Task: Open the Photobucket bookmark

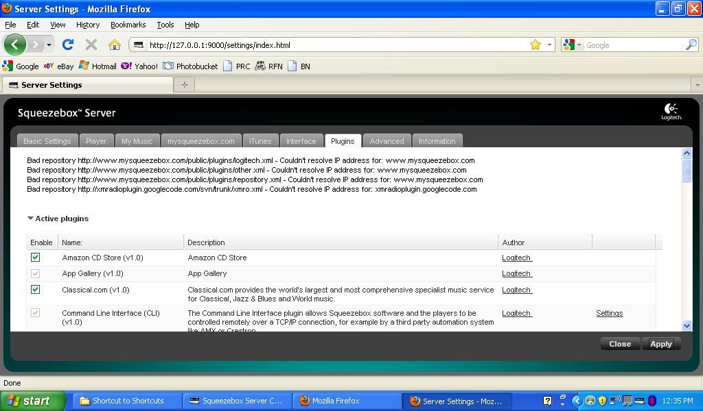Action: point(190,66)
